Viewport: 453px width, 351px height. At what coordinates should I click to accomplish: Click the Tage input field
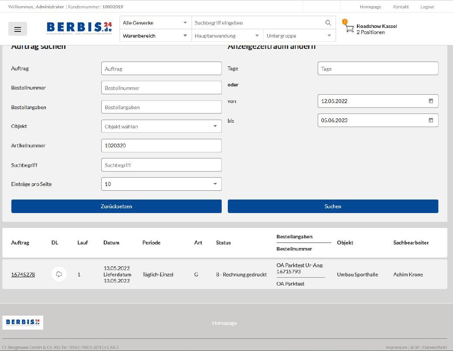378,69
